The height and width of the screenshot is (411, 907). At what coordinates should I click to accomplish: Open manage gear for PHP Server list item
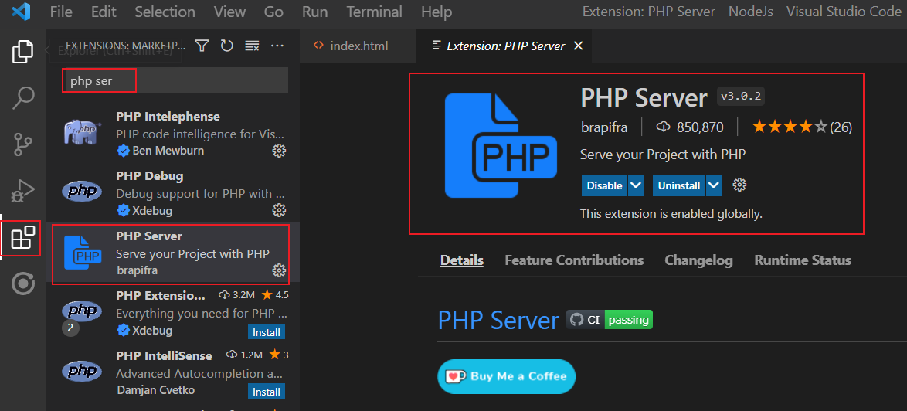279,270
